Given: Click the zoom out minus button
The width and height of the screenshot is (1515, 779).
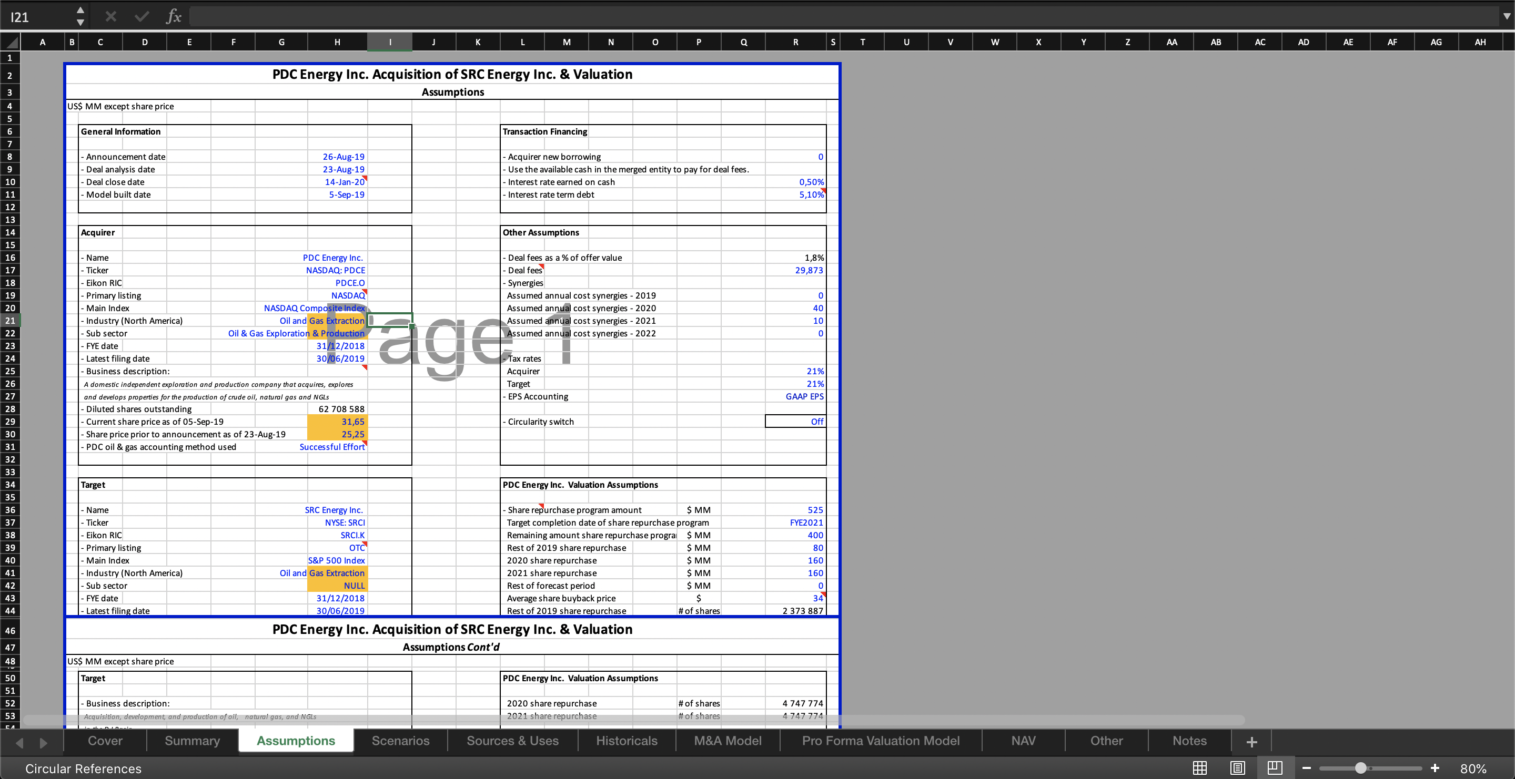Looking at the screenshot, I should point(1307,768).
